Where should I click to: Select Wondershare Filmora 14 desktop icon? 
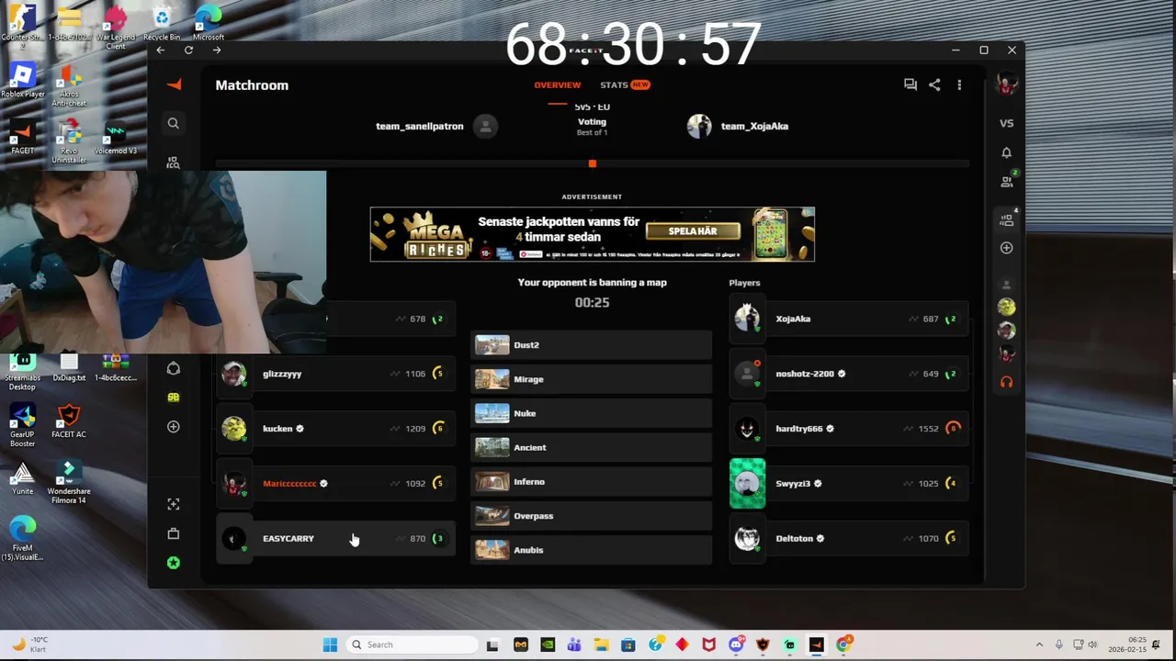[x=69, y=483]
